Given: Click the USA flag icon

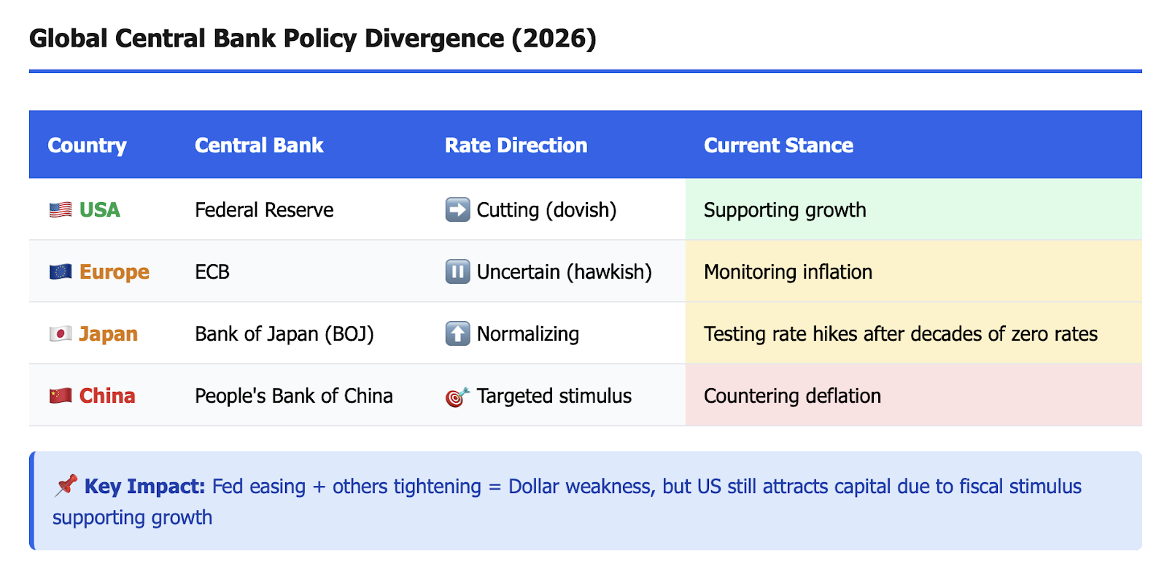Looking at the screenshot, I should click(x=61, y=210).
